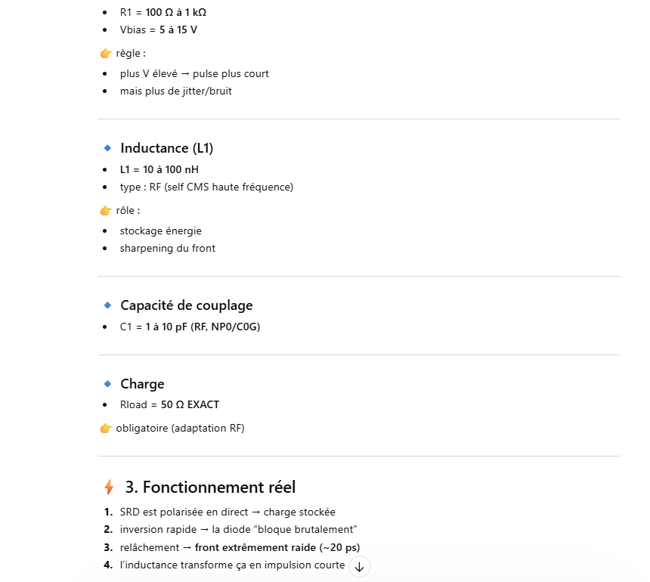Click the Charge section heading
Viewport: 650px width, 582px height.
[142, 384]
